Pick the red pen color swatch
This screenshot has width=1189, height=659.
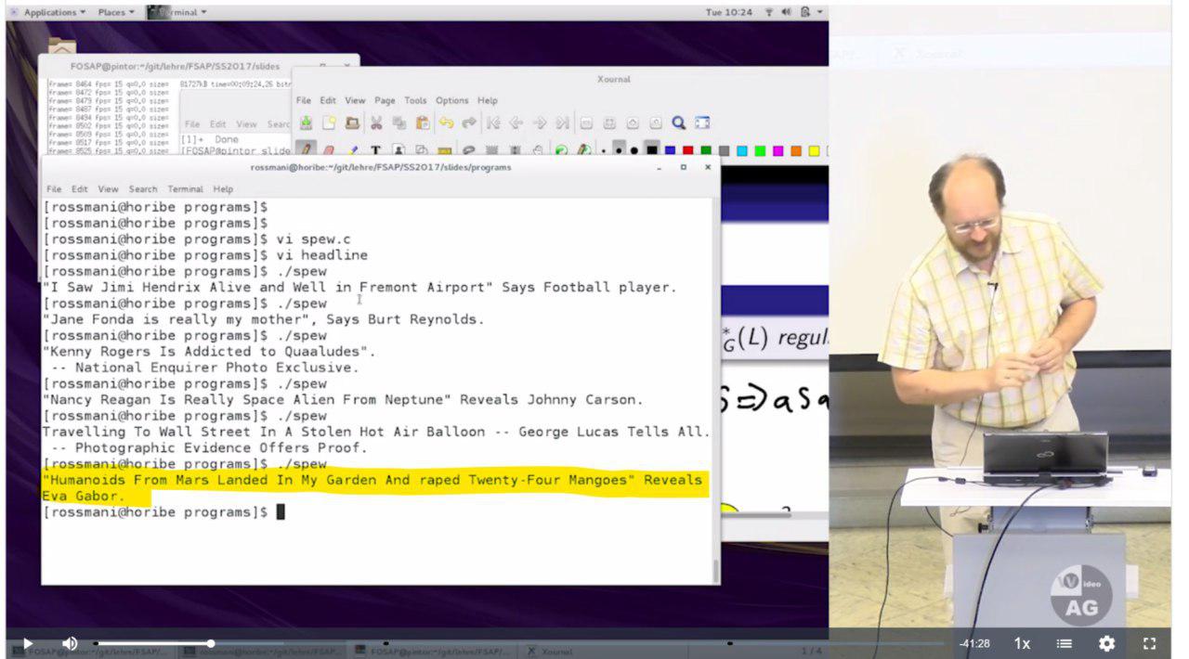687,150
